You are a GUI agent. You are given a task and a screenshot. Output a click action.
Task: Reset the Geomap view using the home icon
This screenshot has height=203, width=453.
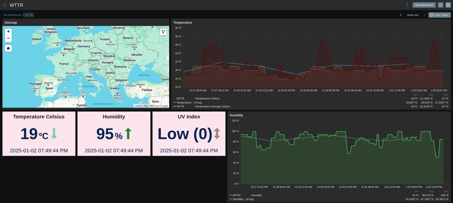point(8,48)
